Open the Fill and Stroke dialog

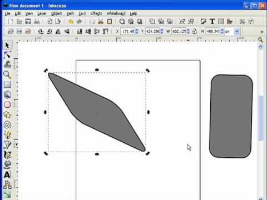point(204,22)
